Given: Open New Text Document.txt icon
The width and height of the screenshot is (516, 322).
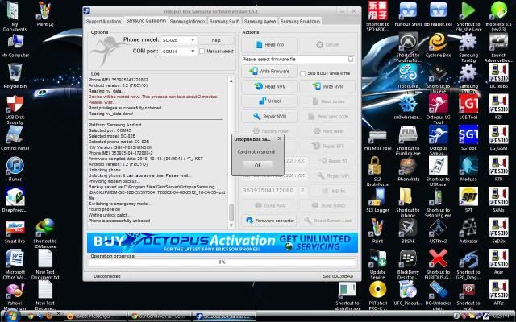Looking at the screenshot, I should coord(45,264).
